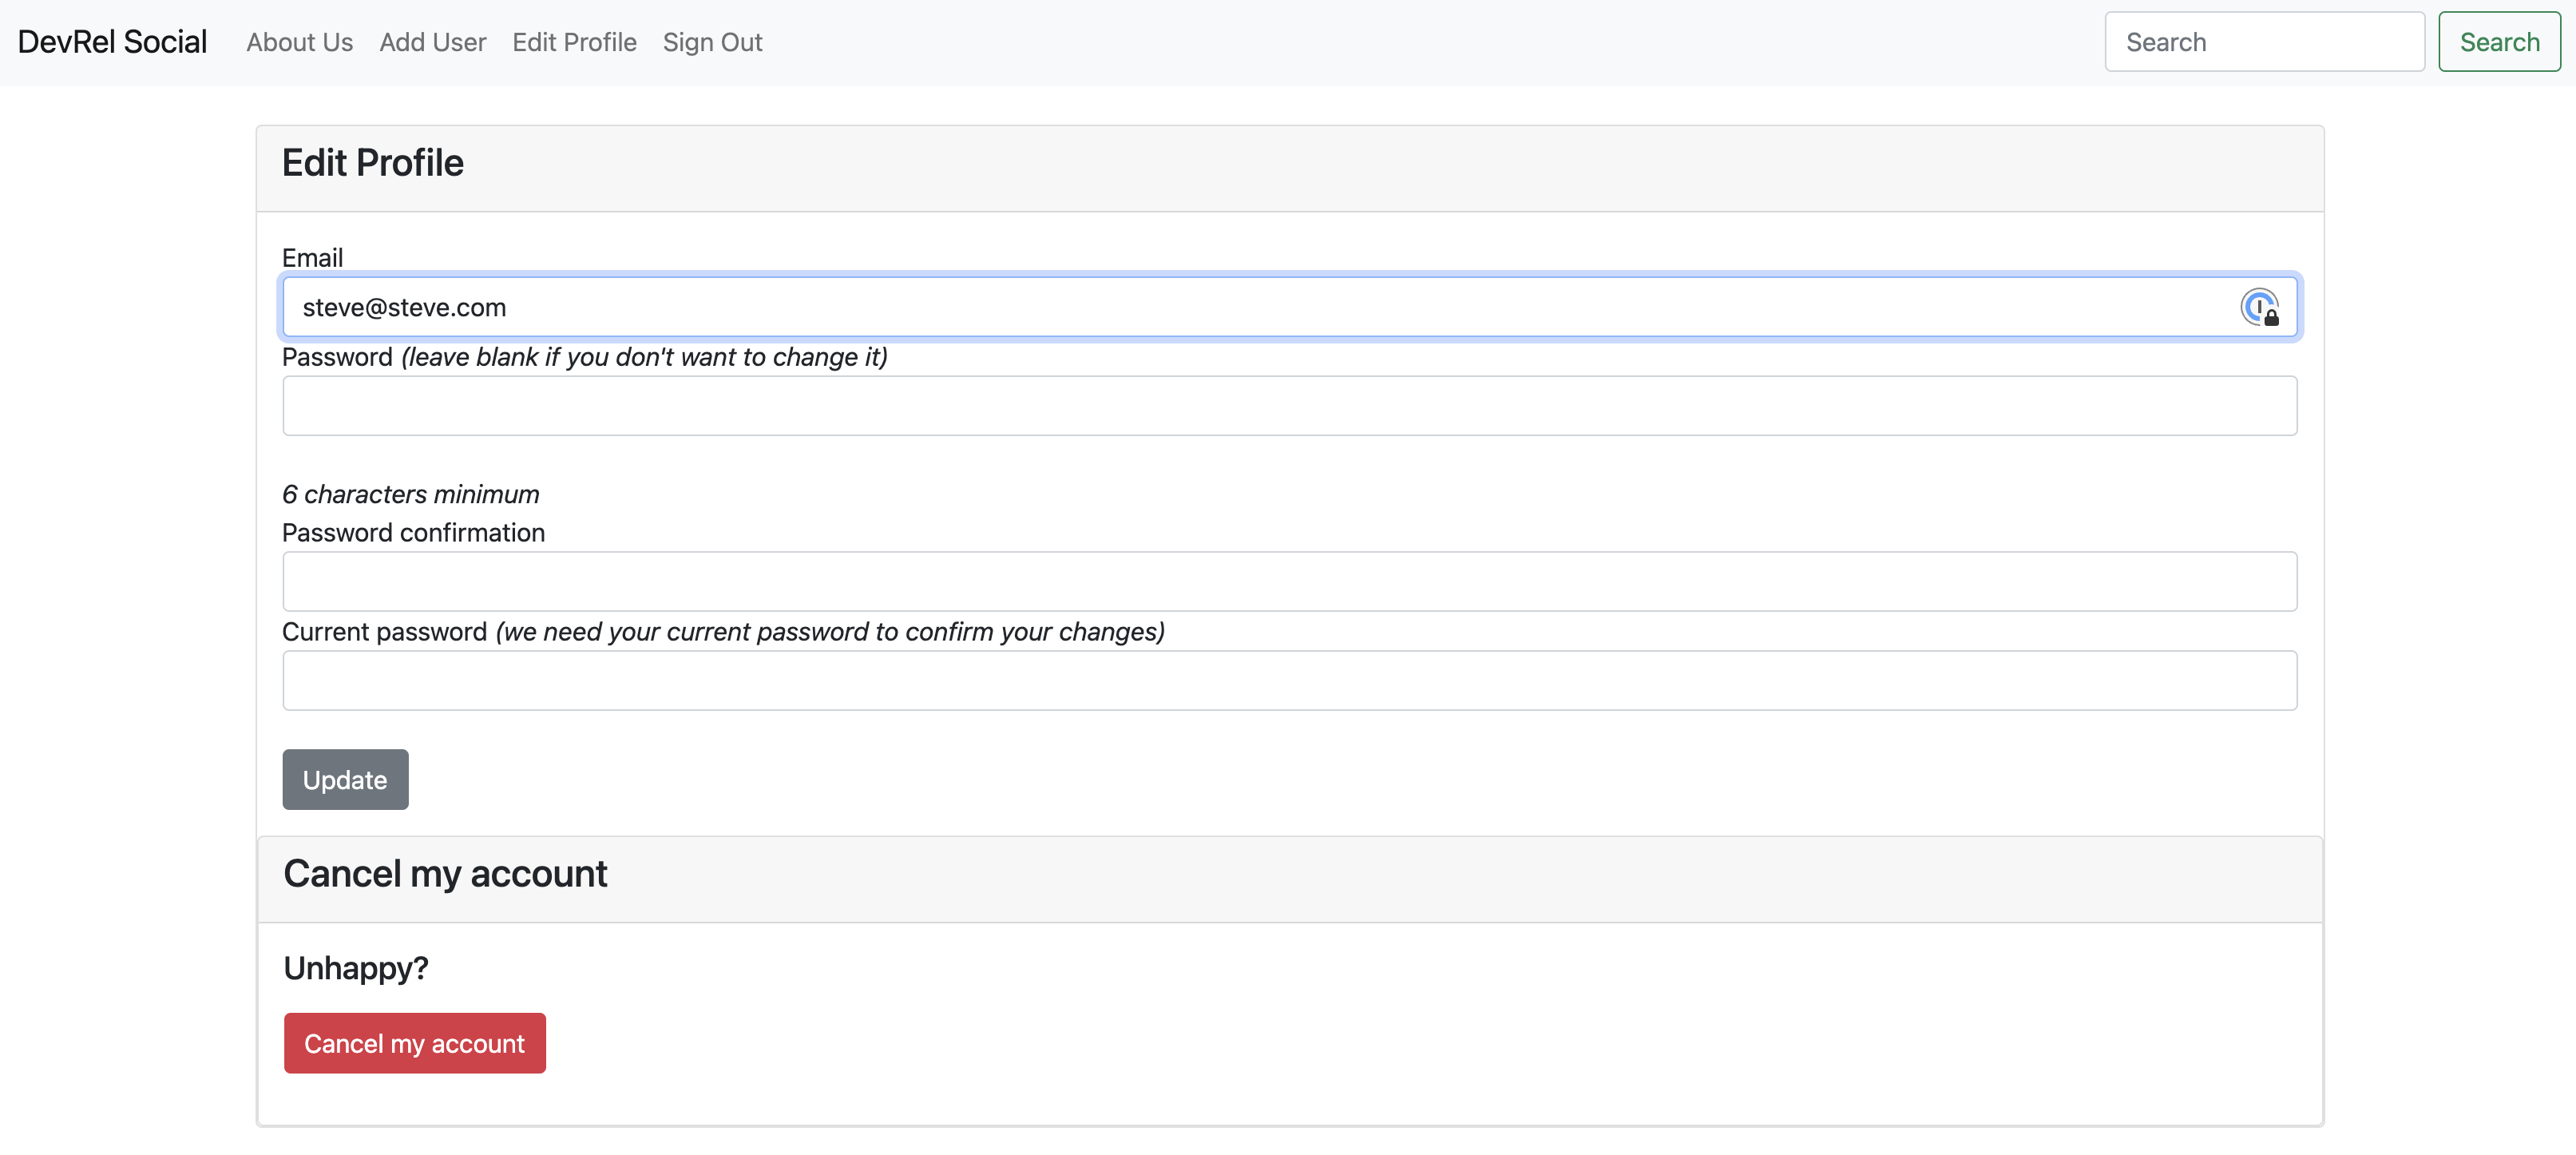This screenshot has height=1155, width=2576.
Task: Click the Unhappy? heading
Action: [356, 968]
